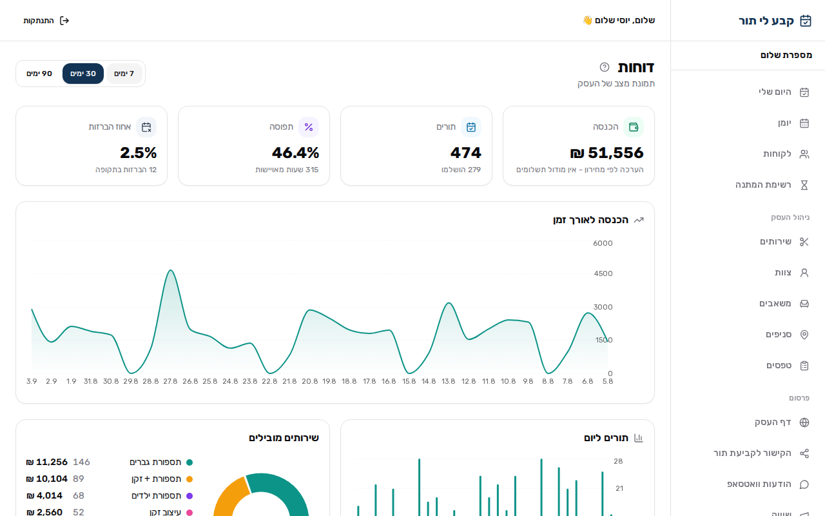The width and height of the screenshot is (825, 516).
Task: Click the שירותים scissors icon
Action: (x=804, y=242)
